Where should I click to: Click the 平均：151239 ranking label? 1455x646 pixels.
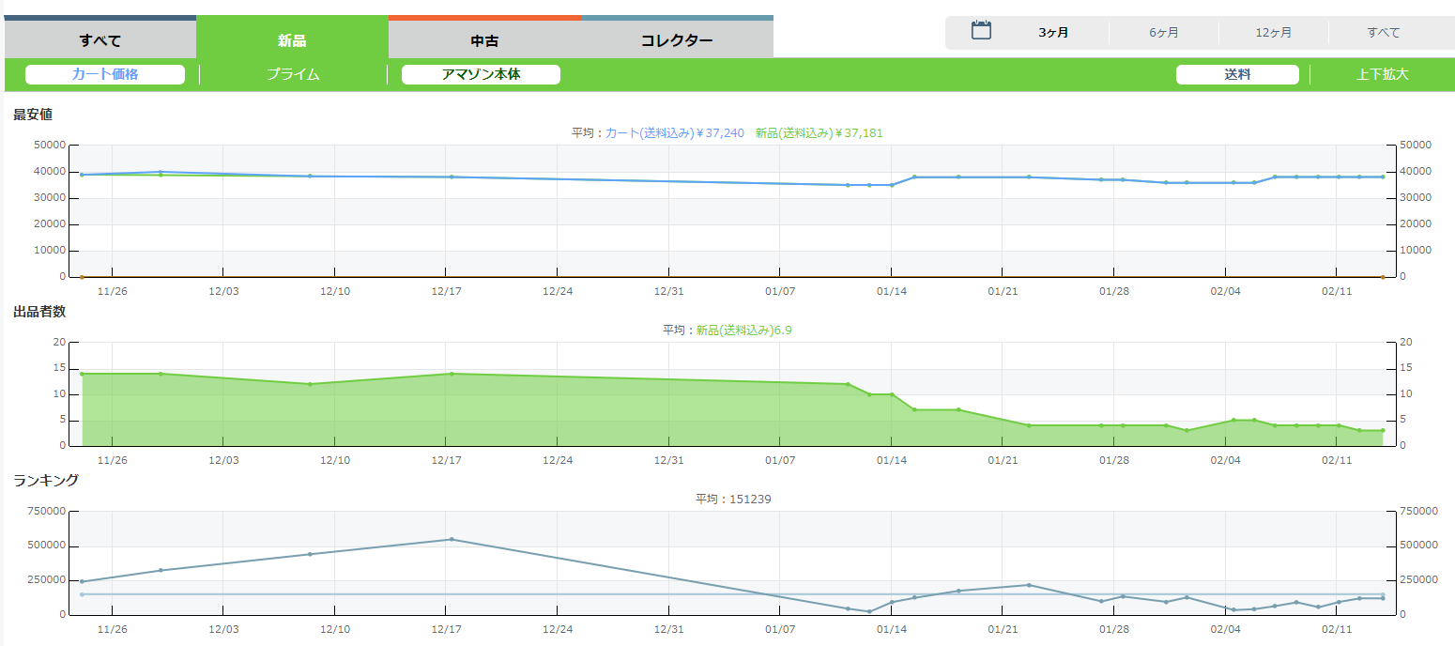click(733, 500)
